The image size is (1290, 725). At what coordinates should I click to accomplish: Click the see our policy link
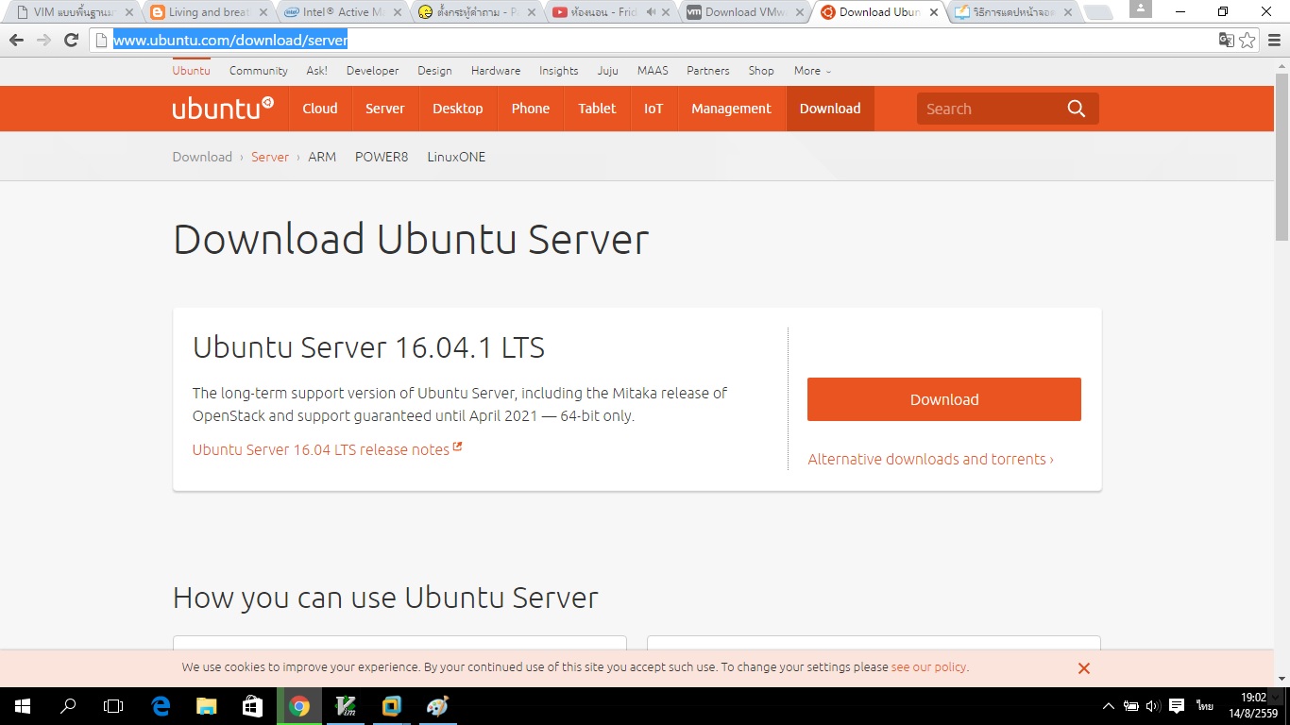pyautogui.click(x=928, y=667)
